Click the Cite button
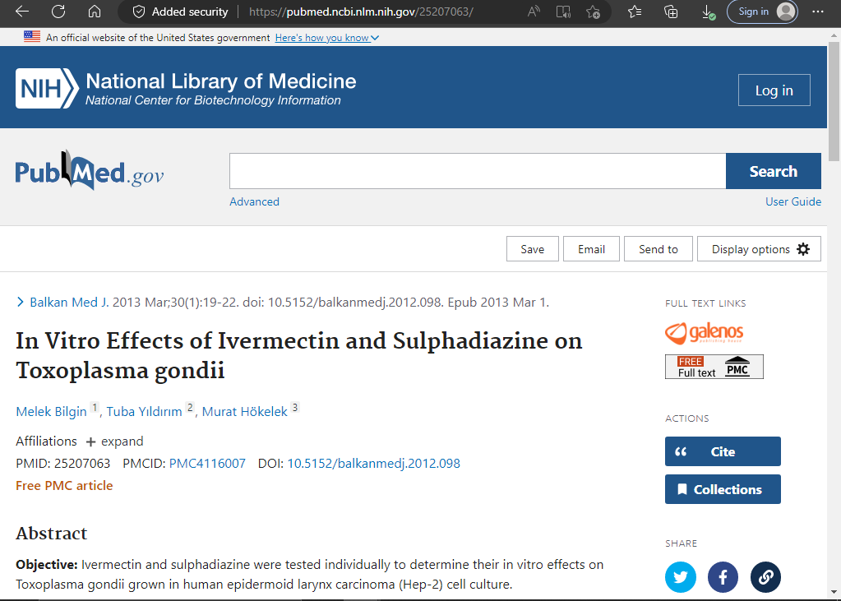841x601 pixels. [723, 451]
